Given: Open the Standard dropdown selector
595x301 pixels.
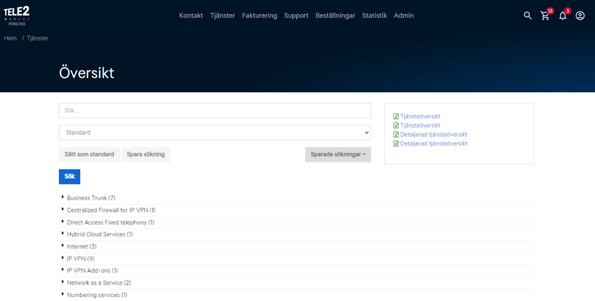Looking at the screenshot, I should (x=215, y=133).
